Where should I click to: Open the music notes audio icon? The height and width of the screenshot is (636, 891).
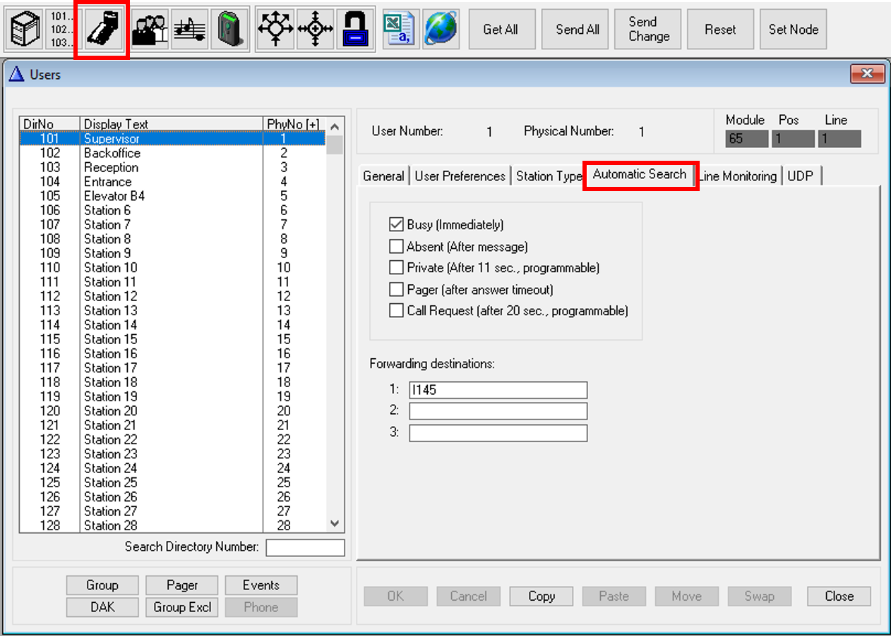pos(189,30)
